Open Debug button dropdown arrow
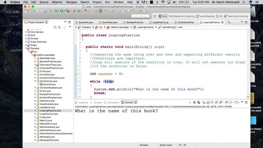The image size is (263, 148). pos(58,11)
